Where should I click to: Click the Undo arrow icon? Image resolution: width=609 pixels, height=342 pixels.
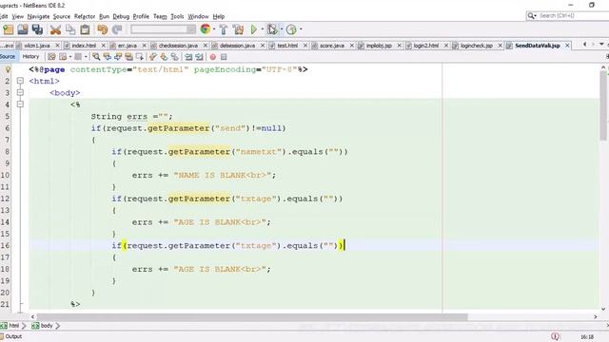tap(102, 29)
